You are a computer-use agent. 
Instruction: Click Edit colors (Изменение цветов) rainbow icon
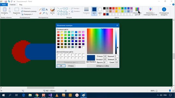point(137,9)
